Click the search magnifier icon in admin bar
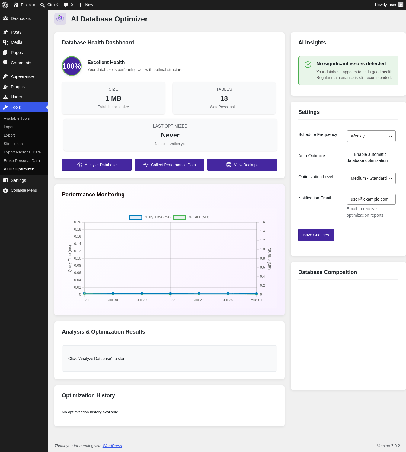The height and width of the screenshot is (452, 406). pos(43,5)
